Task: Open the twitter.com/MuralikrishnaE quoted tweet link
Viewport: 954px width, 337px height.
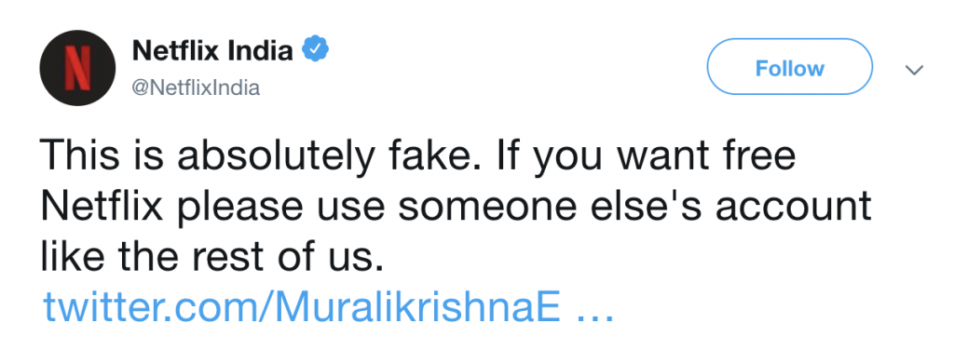Action: pyautogui.click(x=328, y=308)
